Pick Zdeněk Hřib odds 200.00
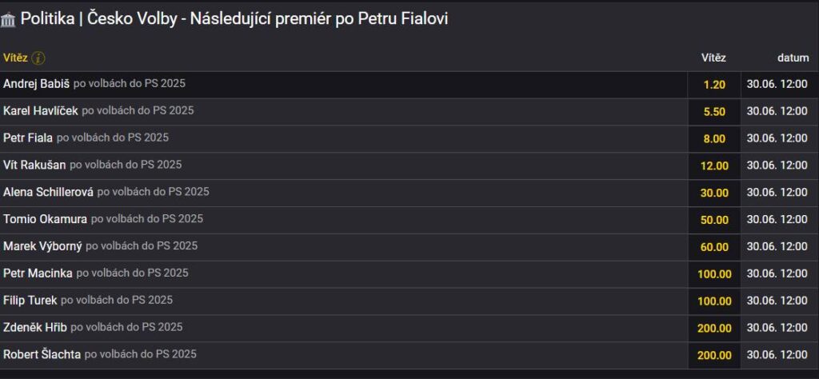The image size is (819, 379). [x=713, y=328]
